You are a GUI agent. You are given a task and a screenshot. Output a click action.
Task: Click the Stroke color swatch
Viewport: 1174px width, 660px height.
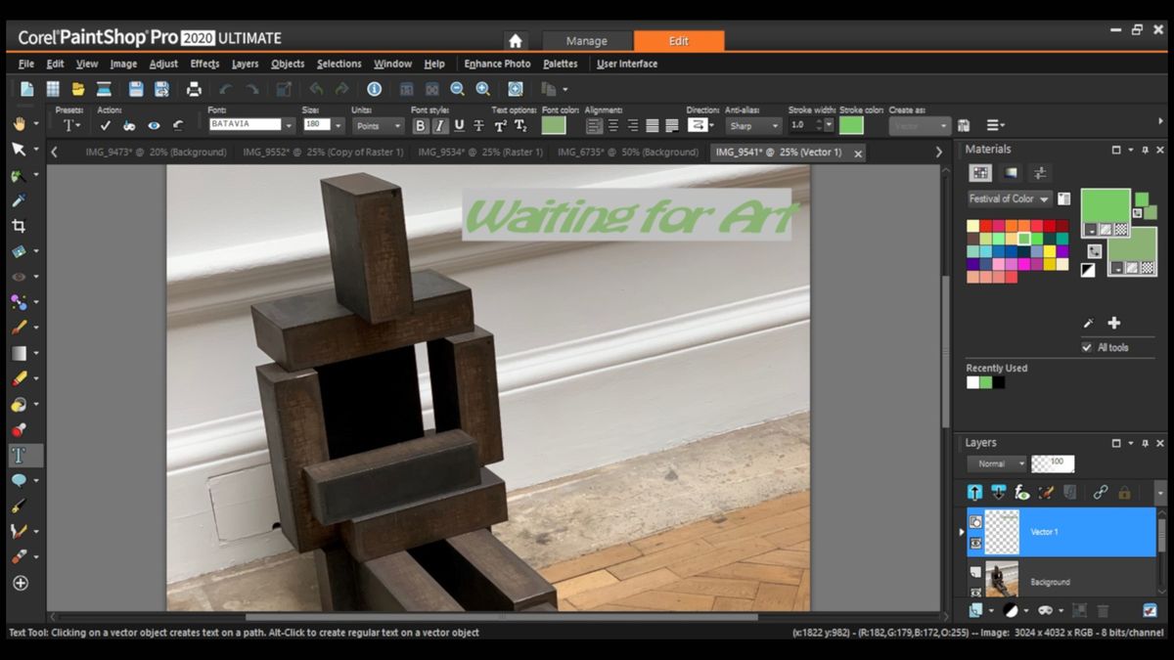point(851,125)
